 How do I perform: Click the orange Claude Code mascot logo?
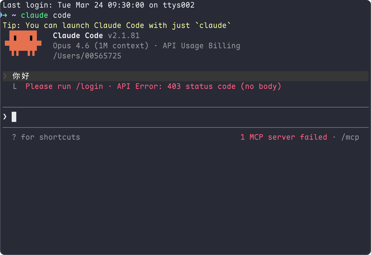[x=23, y=43]
